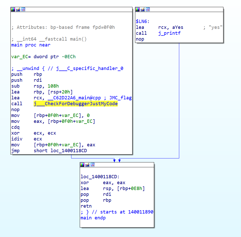
Task: Click '__int64 __fastcall main()' prototype comment
Action: click(x=49, y=39)
